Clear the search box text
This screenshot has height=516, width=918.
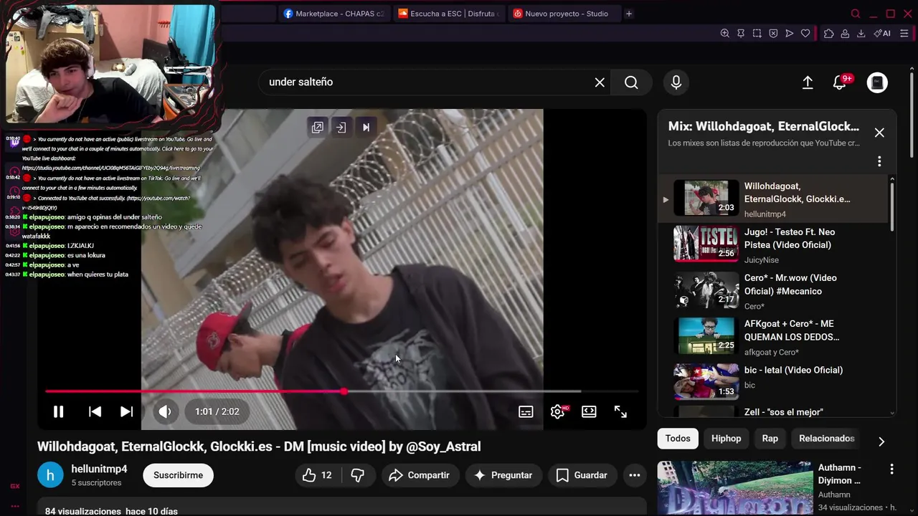pyautogui.click(x=600, y=82)
